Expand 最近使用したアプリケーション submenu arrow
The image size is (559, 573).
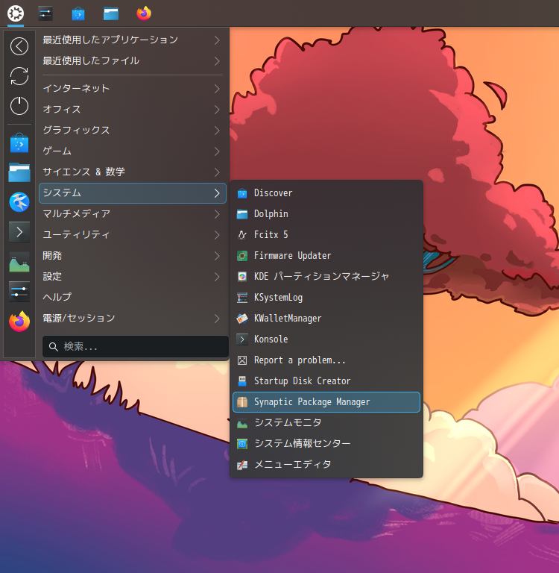[x=217, y=40]
